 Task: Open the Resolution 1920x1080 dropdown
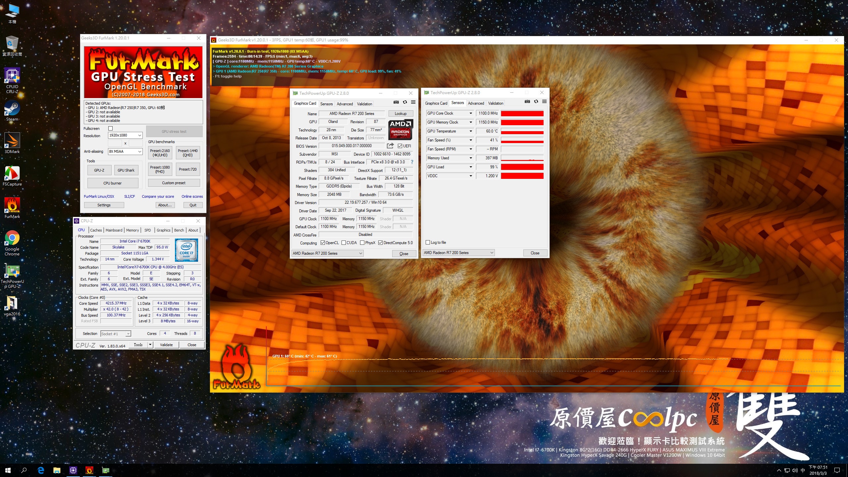pyautogui.click(x=125, y=135)
